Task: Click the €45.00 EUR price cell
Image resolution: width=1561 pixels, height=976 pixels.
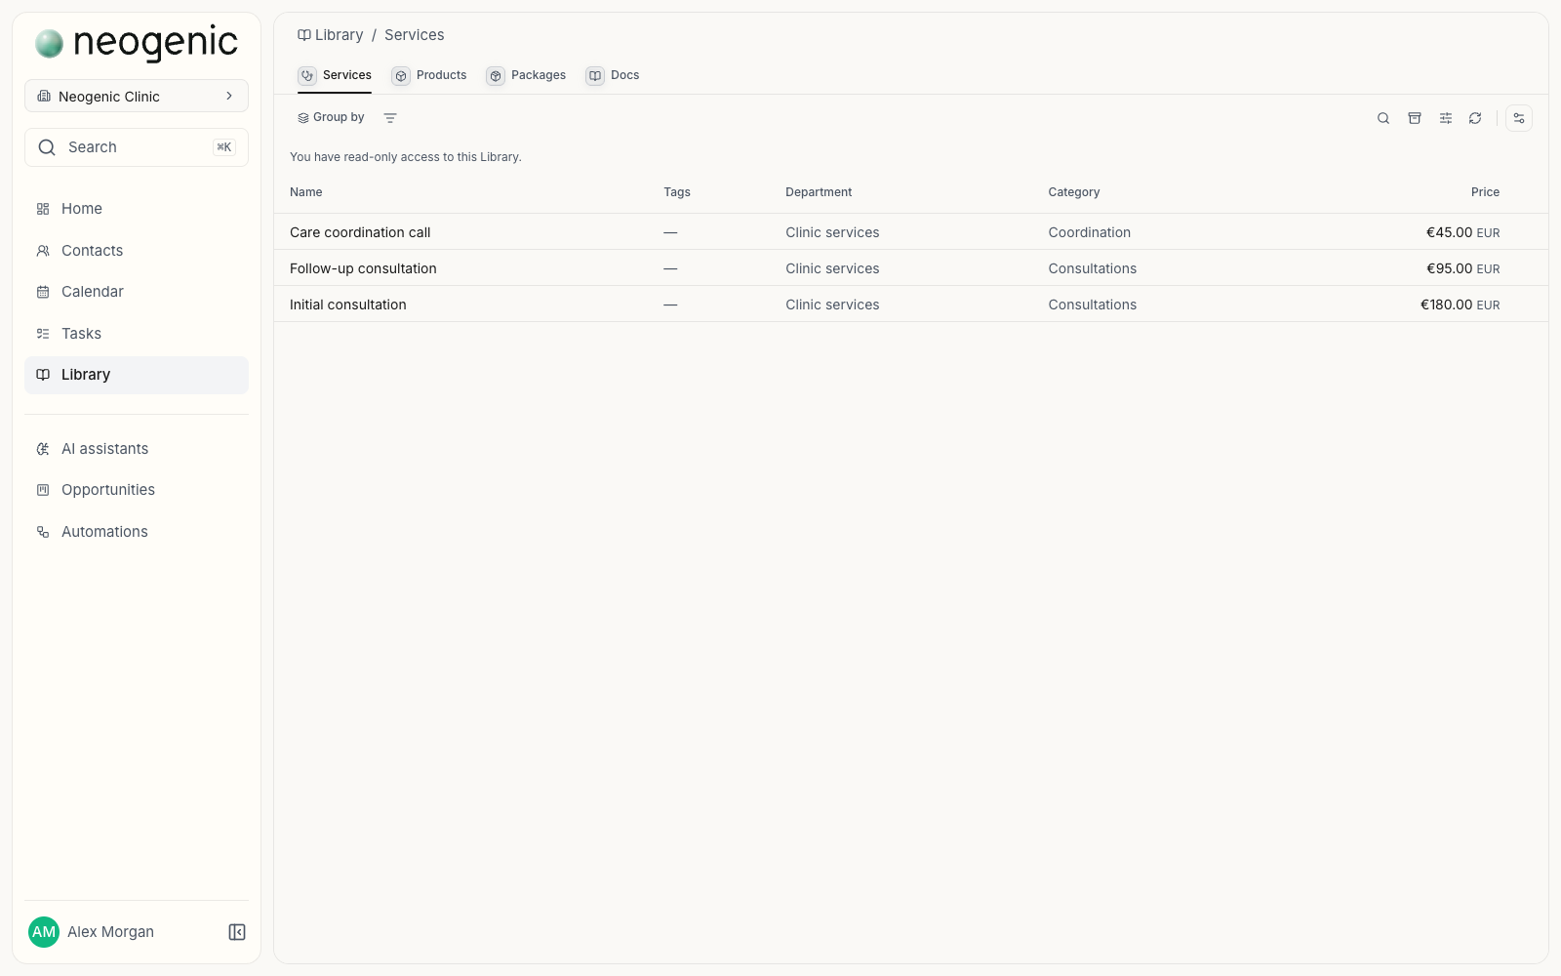Action: pos(1462,232)
